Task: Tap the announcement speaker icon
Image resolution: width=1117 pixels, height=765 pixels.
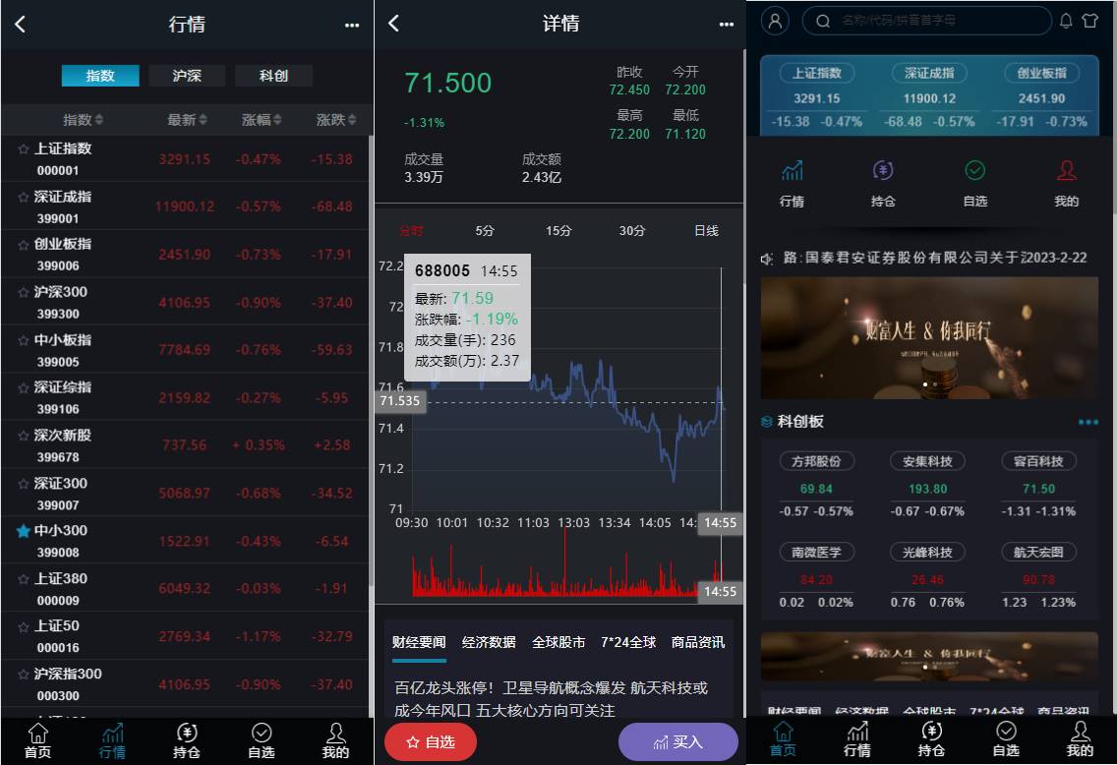Action: pyautogui.click(x=767, y=259)
